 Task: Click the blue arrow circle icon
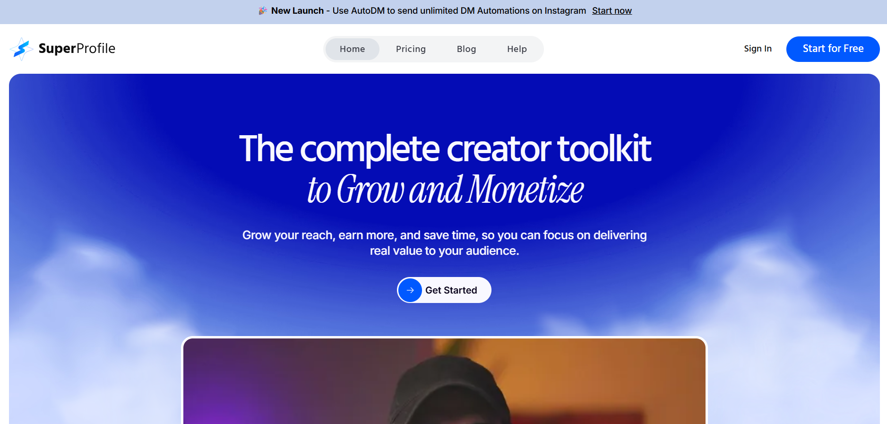click(410, 290)
